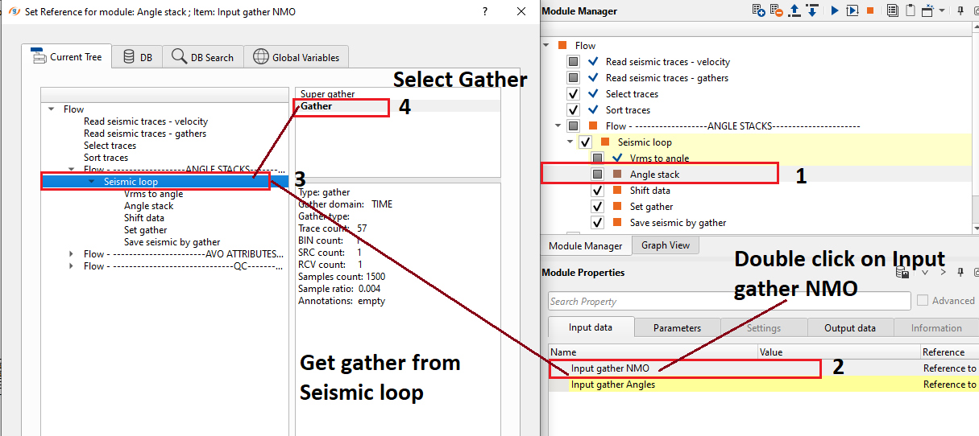Collapse the Seismic loop node in Module Manager
This screenshot has width=979, height=436.
point(570,142)
